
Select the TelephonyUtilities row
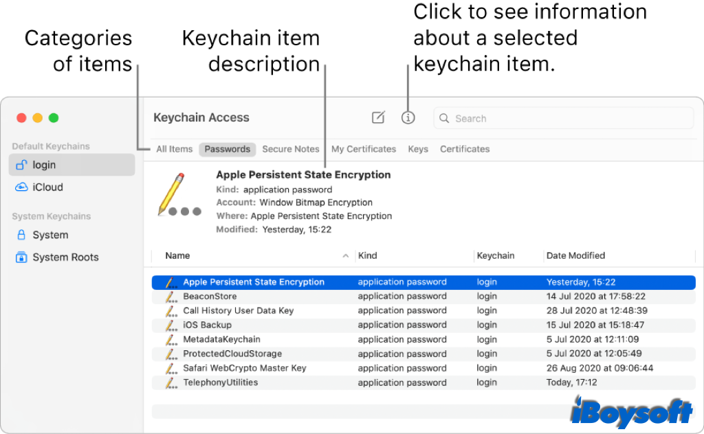423,383
